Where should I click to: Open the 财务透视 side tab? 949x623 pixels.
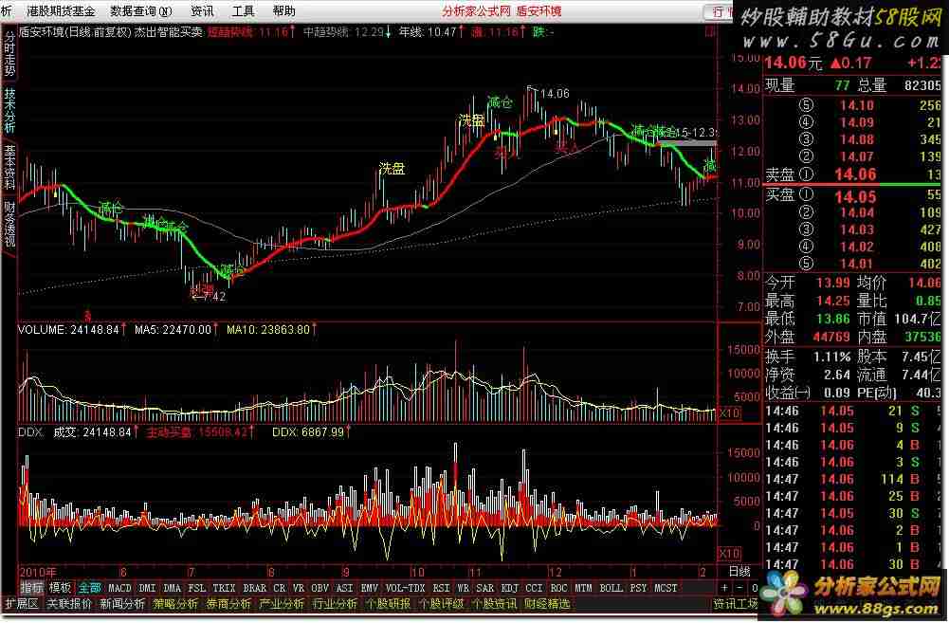point(9,225)
